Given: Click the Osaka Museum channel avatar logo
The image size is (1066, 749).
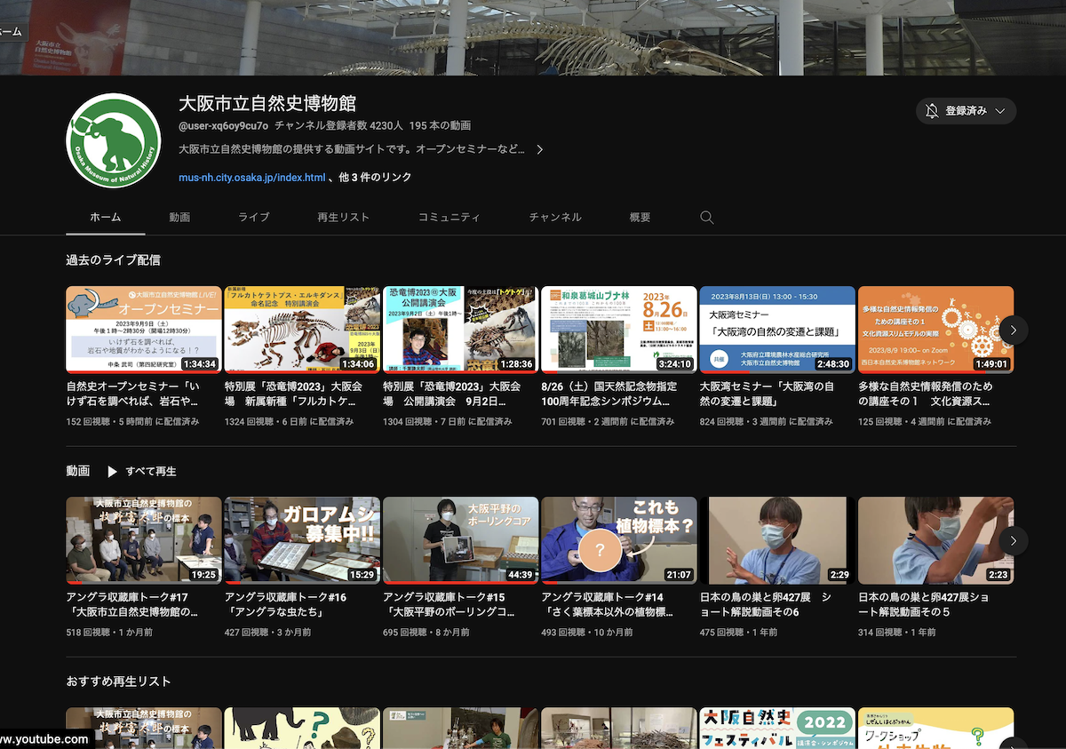Looking at the screenshot, I should click(113, 139).
